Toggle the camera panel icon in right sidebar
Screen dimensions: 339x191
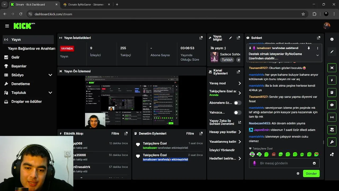[332, 130]
